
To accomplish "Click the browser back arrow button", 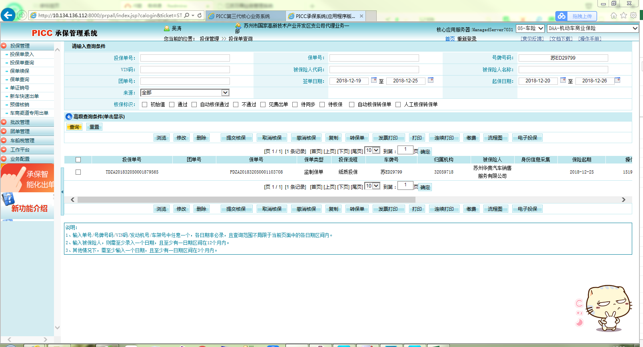I will [x=8, y=15].
